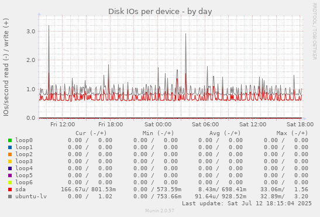Click the 'Sat 00:00' x-axis label
This screenshot has height=217, width=320.
tap(158, 125)
